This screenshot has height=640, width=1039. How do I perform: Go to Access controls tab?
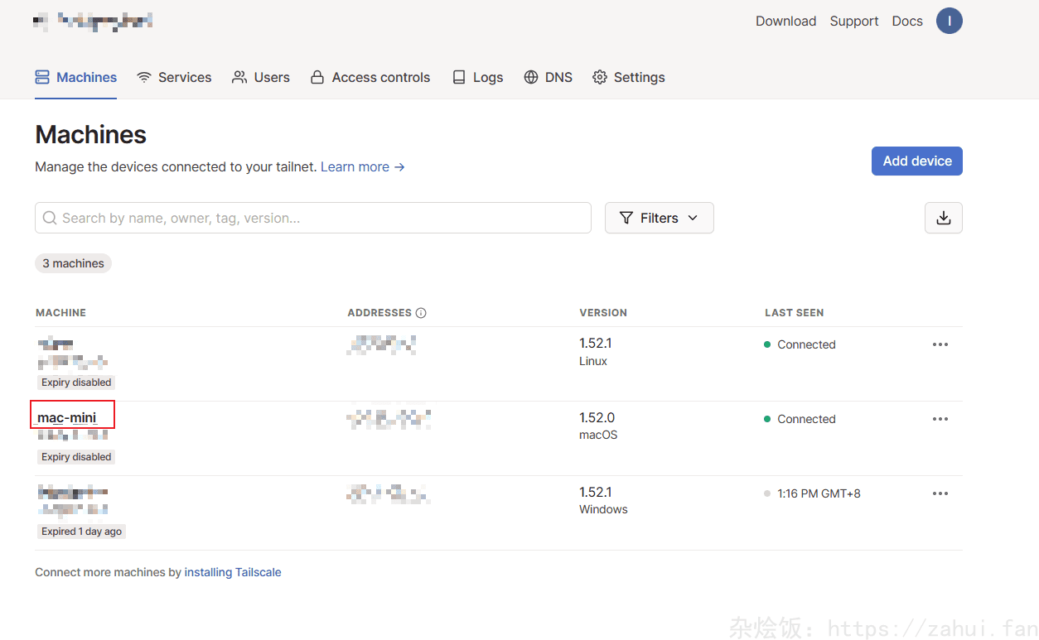click(370, 77)
